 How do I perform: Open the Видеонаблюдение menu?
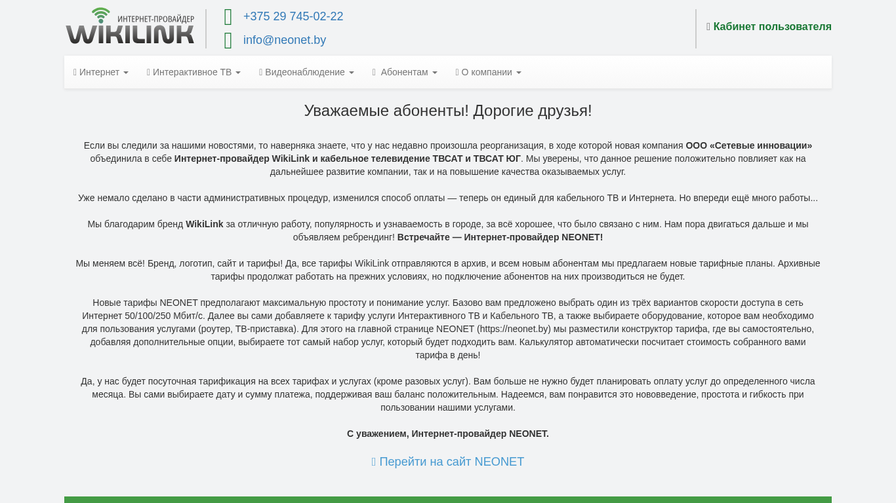306,72
